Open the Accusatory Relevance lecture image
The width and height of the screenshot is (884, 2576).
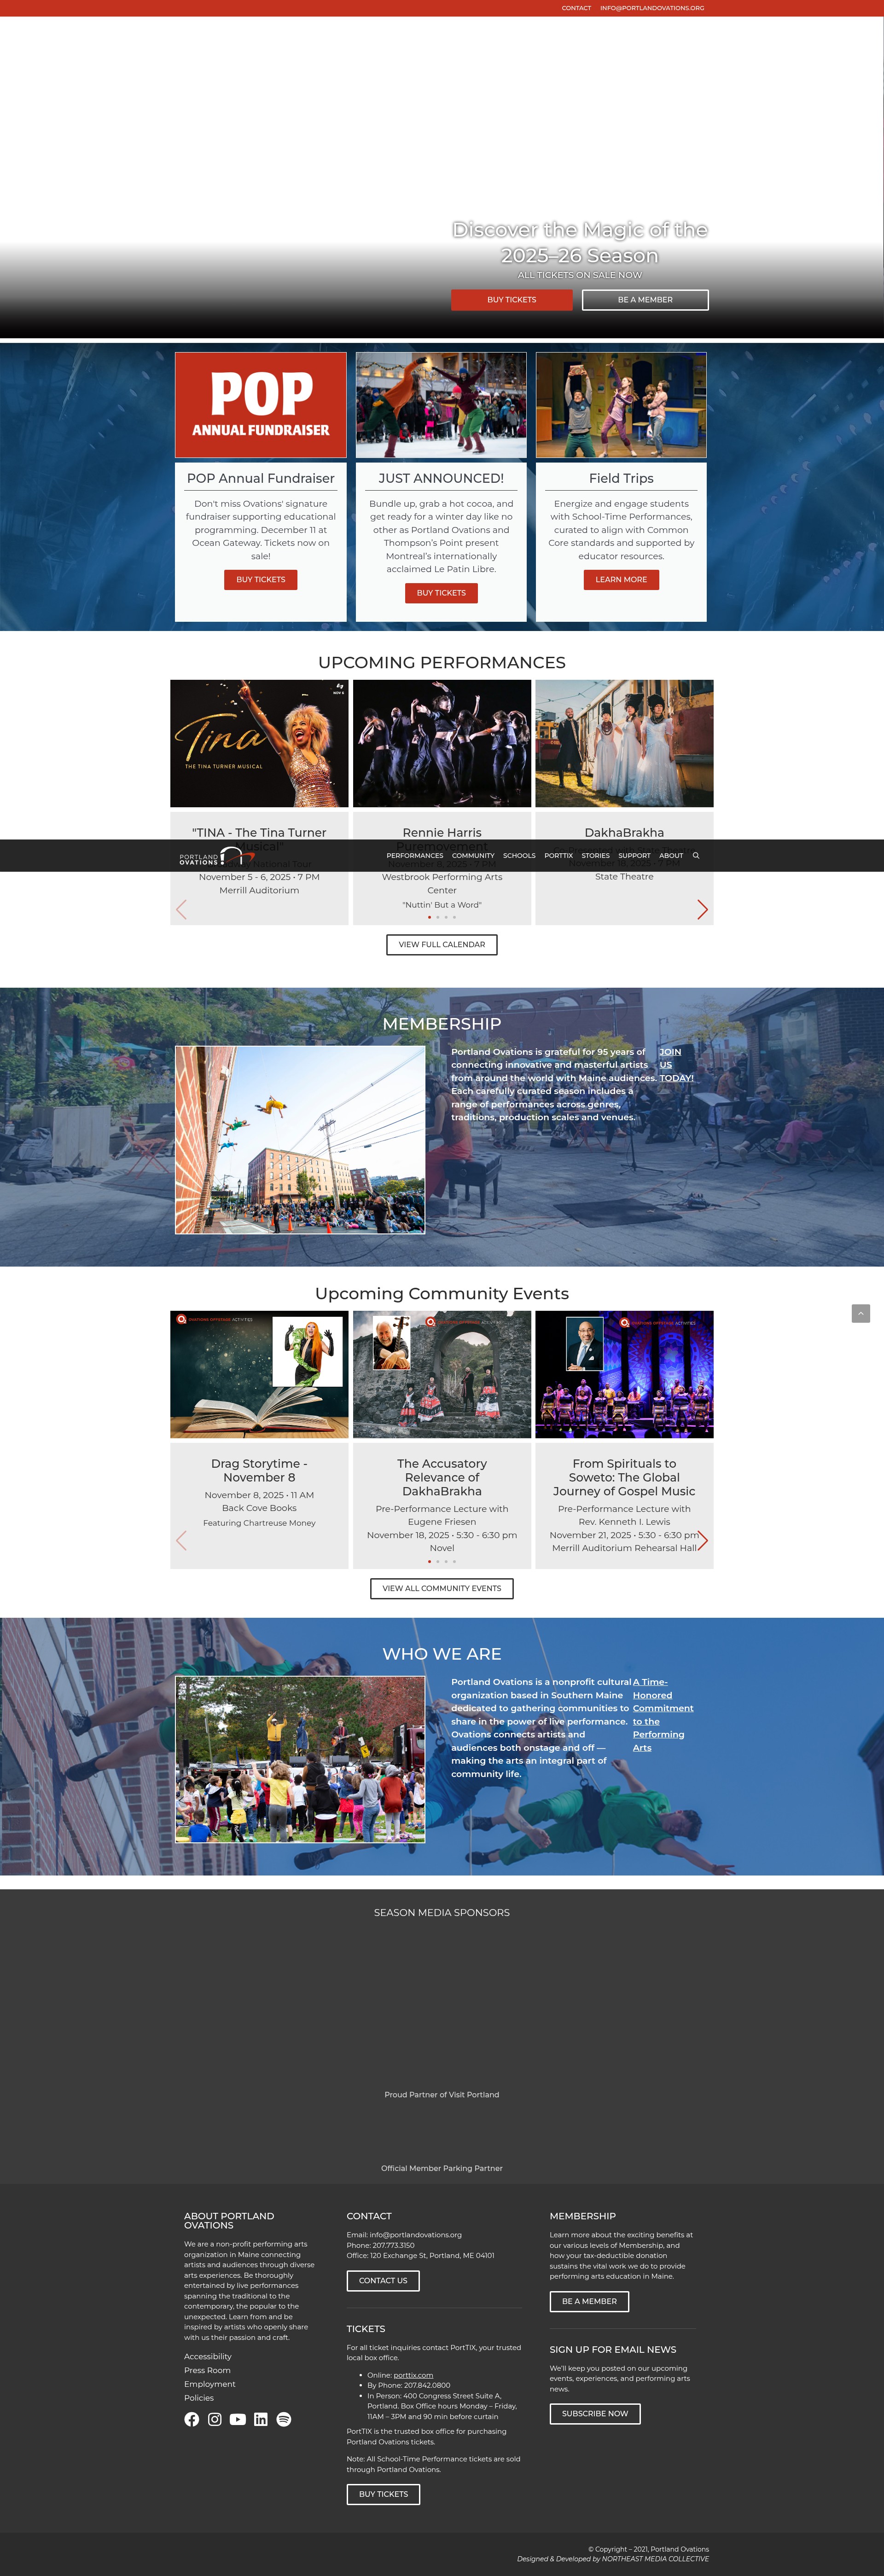[442, 1375]
